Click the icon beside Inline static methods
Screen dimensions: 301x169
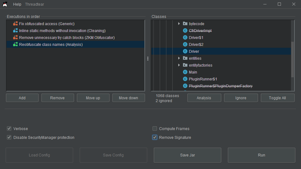(15, 30)
